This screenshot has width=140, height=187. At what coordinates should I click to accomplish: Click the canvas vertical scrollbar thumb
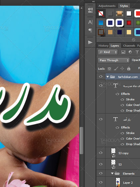pyautogui.click(x=81, y=141)
